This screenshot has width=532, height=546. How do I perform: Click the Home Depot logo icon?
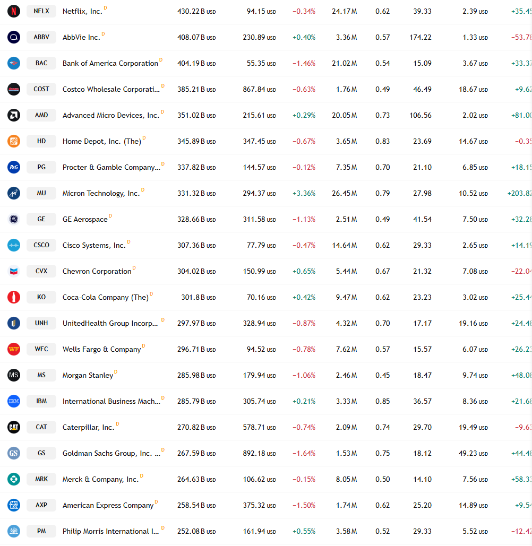14,141
